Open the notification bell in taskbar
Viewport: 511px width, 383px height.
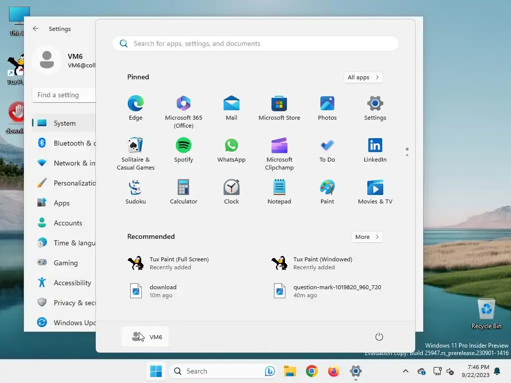click(x=497, y=371)
